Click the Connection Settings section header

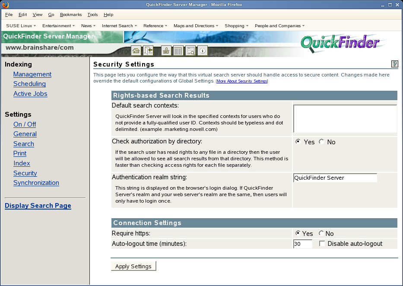254,223
